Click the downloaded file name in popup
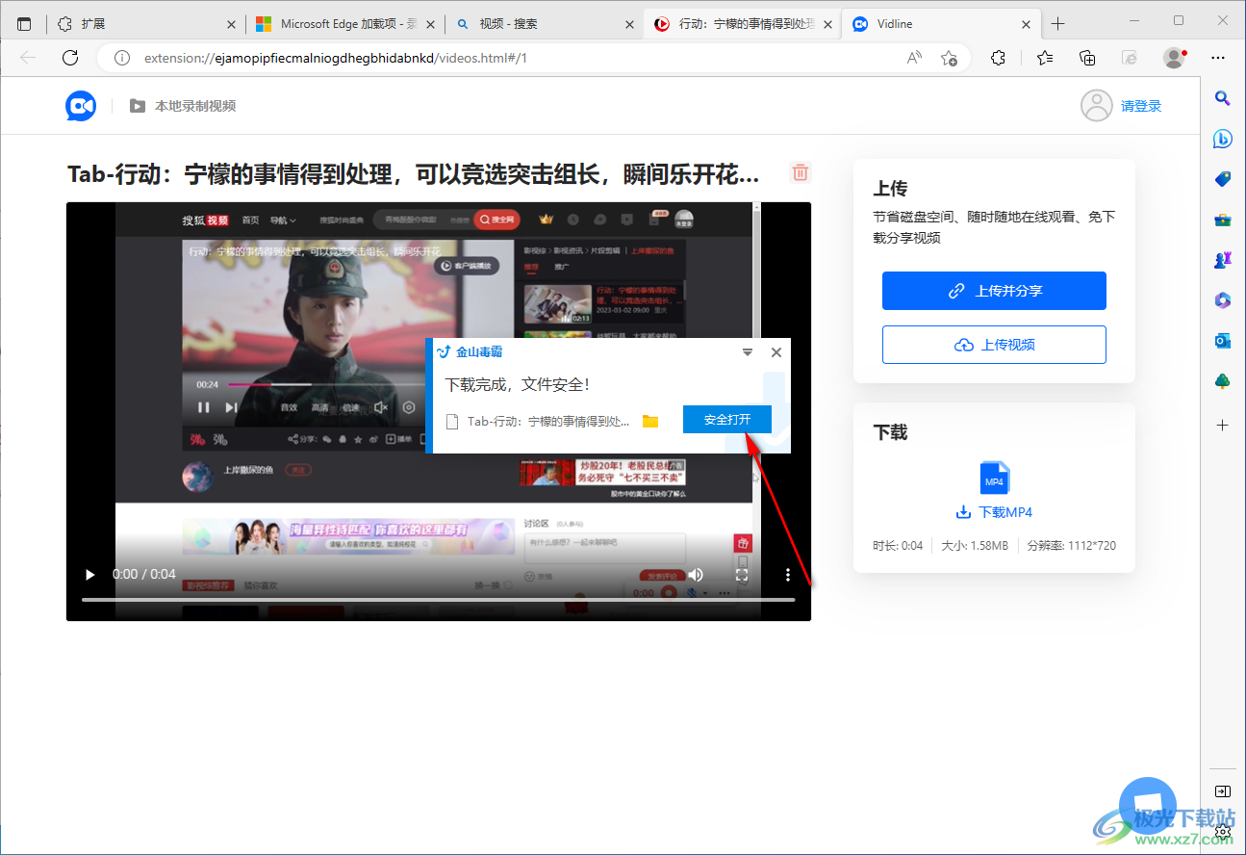The height and width of the screenshot is (855, 1246). [548, 421]
